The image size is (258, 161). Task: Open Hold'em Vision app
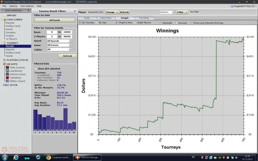pyautogui.click(x=15, y=74)
